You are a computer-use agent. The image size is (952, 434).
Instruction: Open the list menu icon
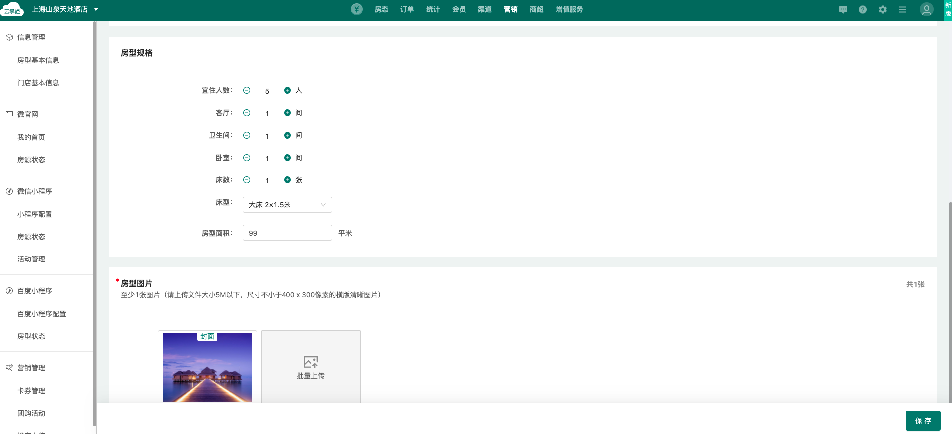pyautogui.click(x=903, y=9)
